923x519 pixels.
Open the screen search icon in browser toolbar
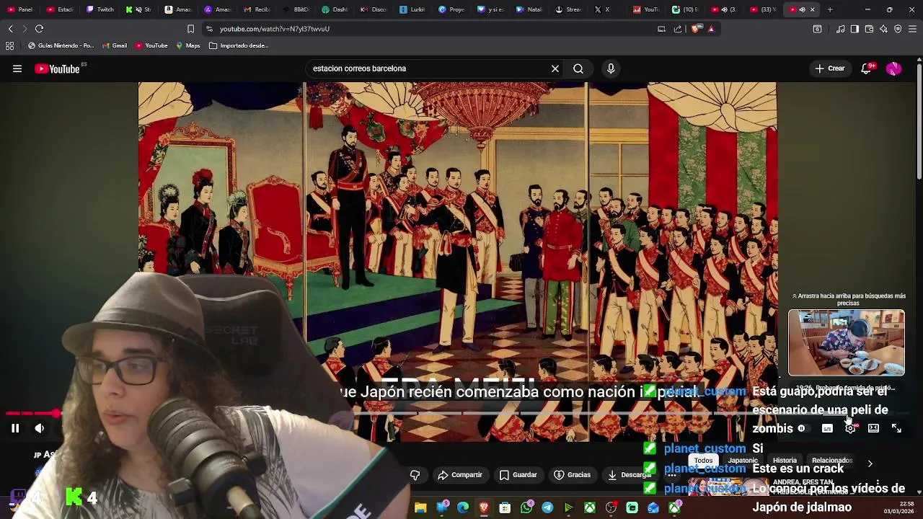pyautogui.click(x=817, y=29)
